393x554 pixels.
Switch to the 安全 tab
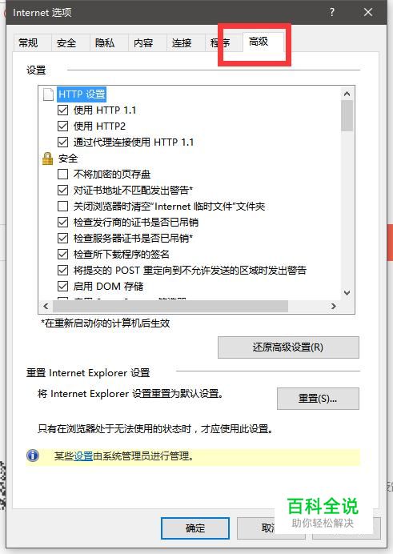[x=66, y=43]
